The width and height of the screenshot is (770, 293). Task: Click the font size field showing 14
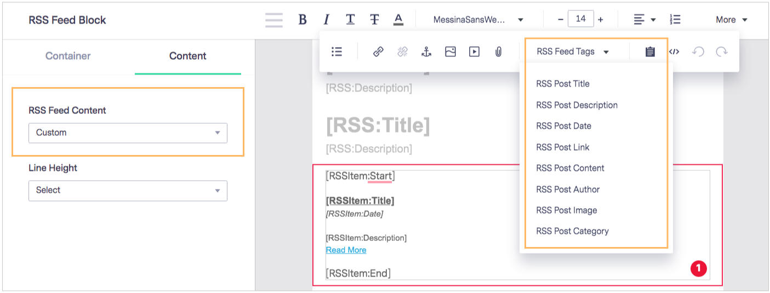[581, 19]
